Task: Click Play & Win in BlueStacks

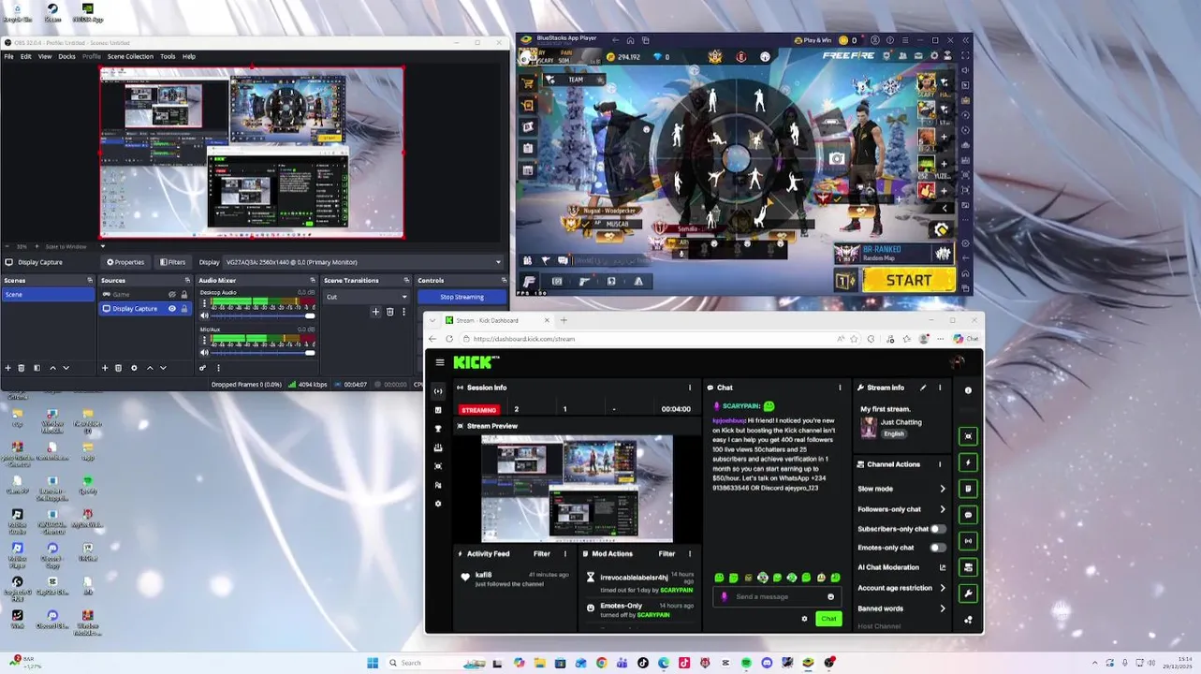Action: [x=813, y=40]
